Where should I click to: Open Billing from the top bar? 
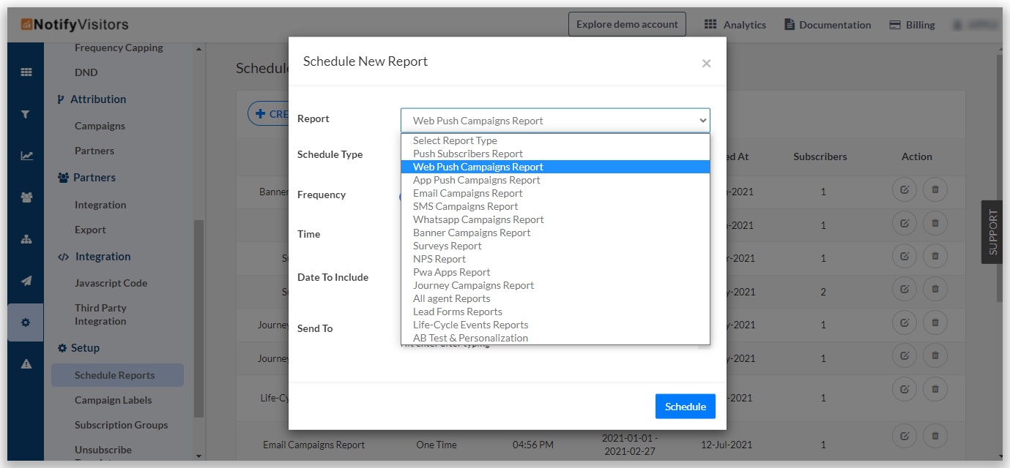[912, 25]
